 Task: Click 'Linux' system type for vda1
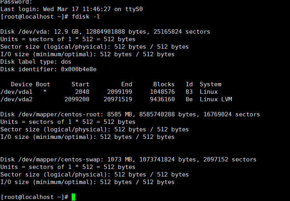click(x=208, y=92)
